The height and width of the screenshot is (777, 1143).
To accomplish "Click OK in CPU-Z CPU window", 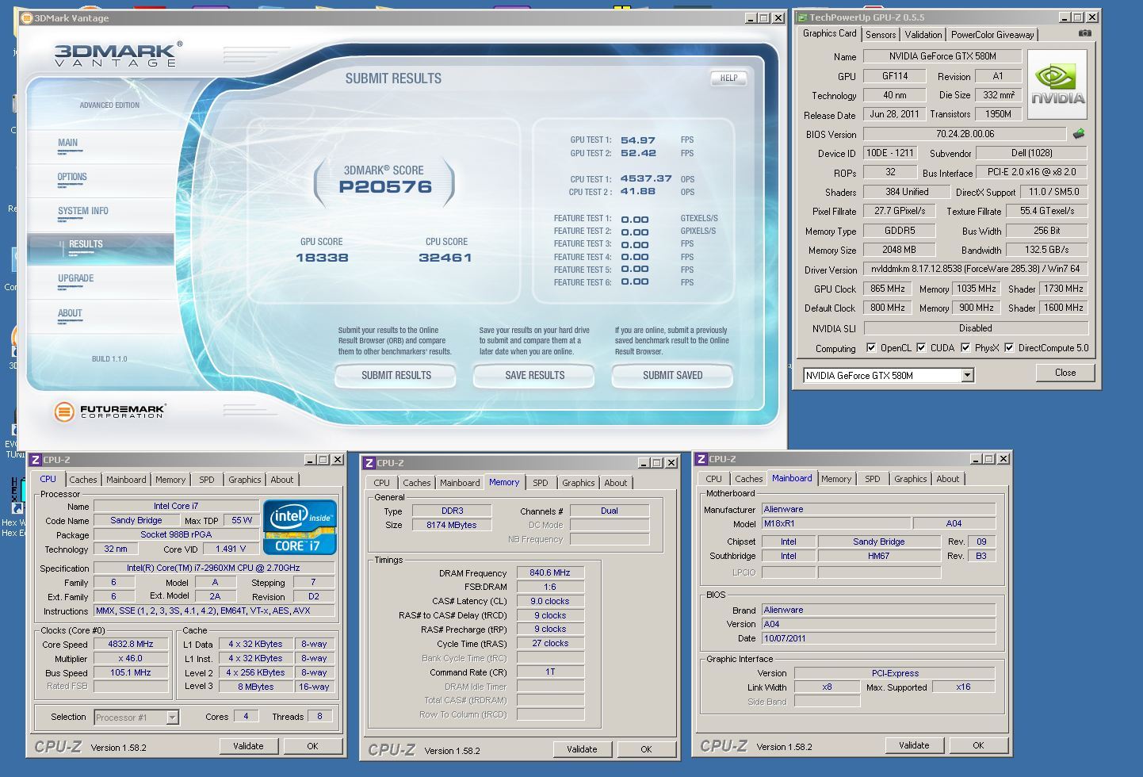I will (x=312, y=746).
